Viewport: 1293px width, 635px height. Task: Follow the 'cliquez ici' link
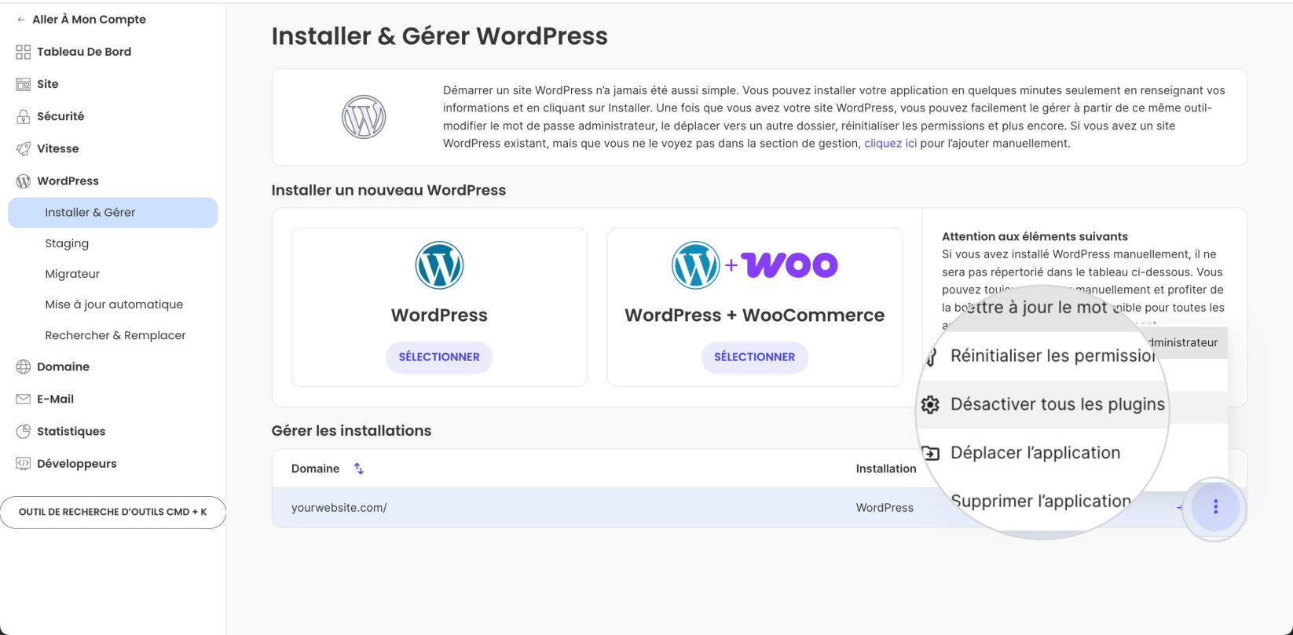click(x=890, y=144)
